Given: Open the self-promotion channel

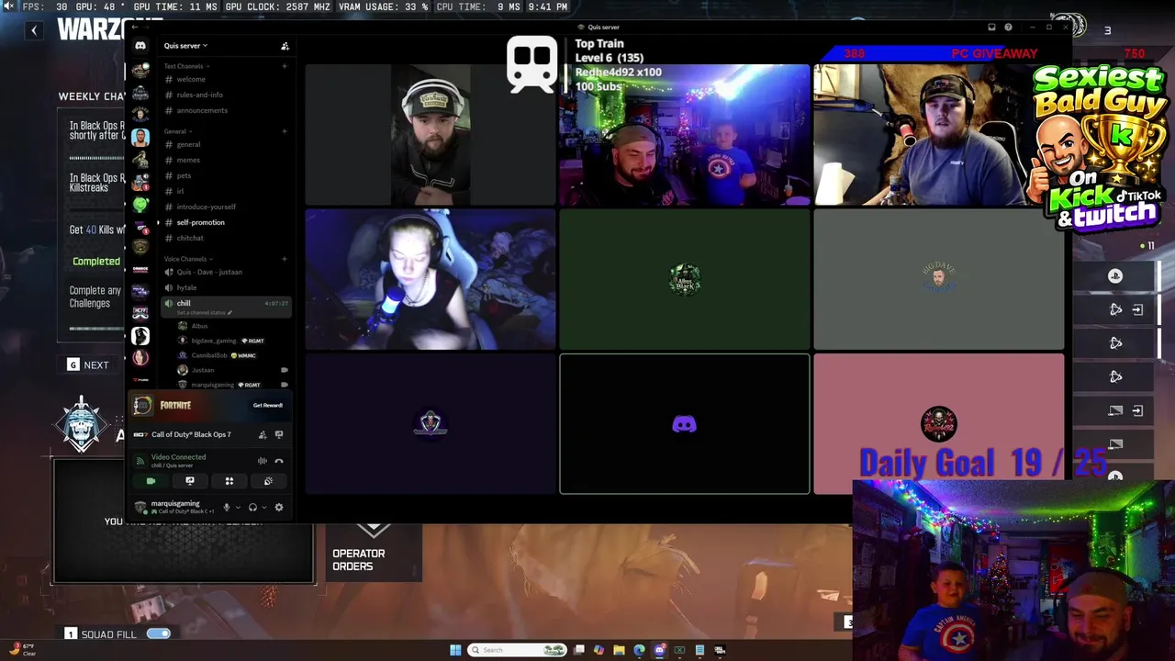Looking at the screenshot, I should pyautogui.click(x=225, y=222).
